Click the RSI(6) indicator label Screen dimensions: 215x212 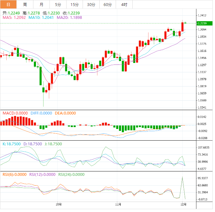point(15,174)
